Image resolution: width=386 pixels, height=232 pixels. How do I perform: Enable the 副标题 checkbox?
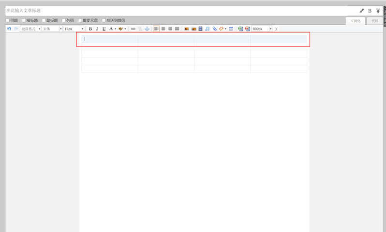(44, 20)
